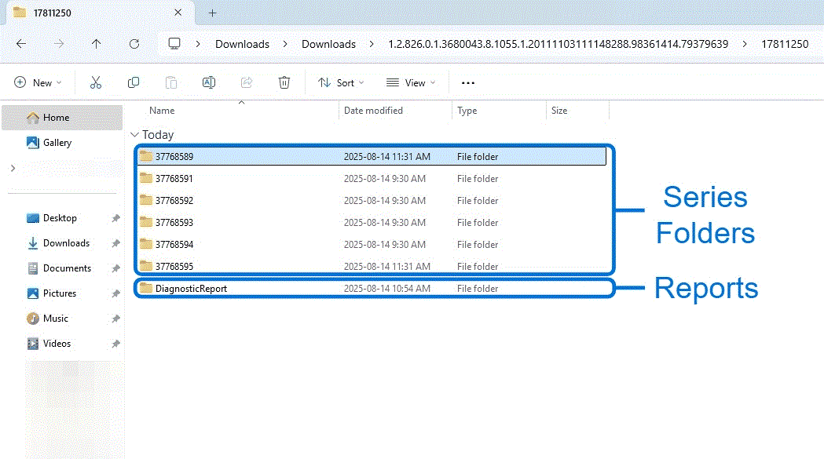This screenshot has width=824, height=459.
Task: Sort by the Size column header
Action: pos(559,111)
